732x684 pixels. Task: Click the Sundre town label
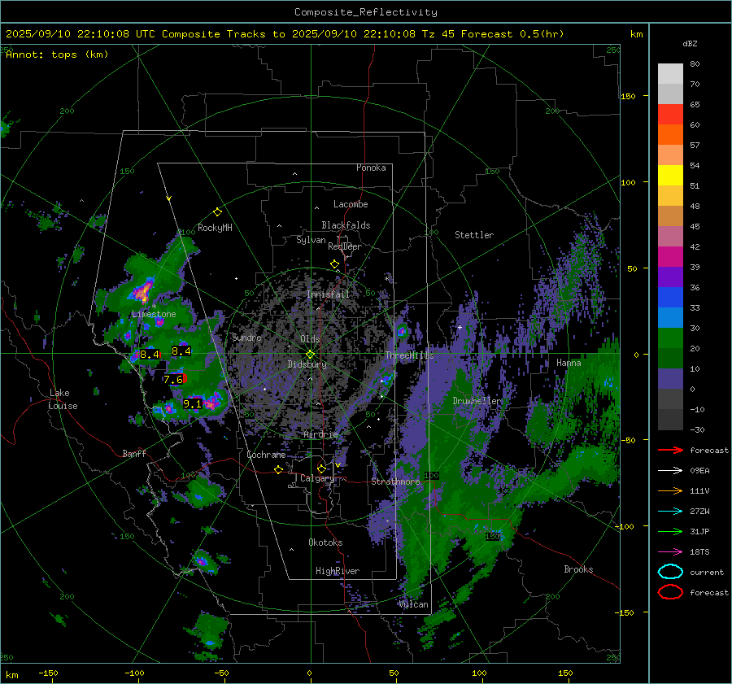pyautogui.click(x=246, y=337)
